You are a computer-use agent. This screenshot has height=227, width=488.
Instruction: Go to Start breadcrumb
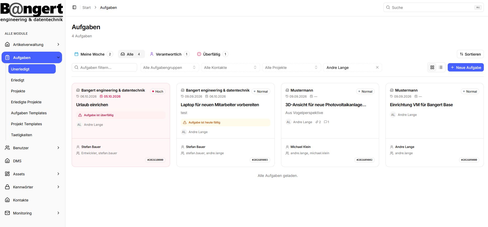pos(86,8)
